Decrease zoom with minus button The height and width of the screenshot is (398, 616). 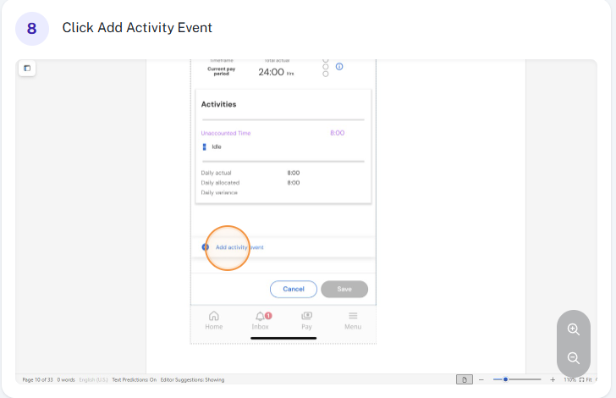pos(481,379)
